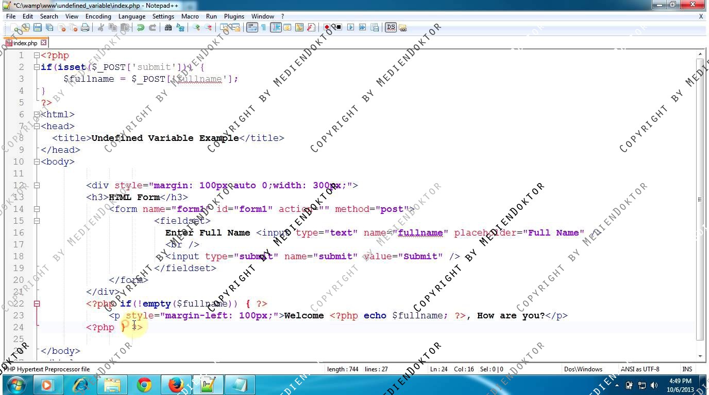Open Firefox from the Windows taskbar
Screen dimensions: 709x395
[x=176, y=385]
